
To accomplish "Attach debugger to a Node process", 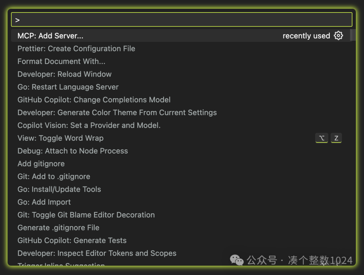I will tap(72, 151).
